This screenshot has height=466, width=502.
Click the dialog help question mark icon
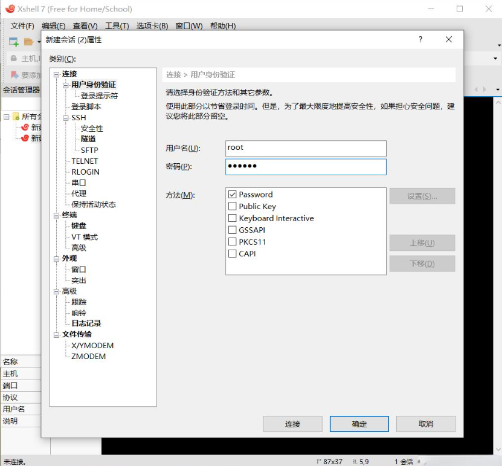[420, 39]
